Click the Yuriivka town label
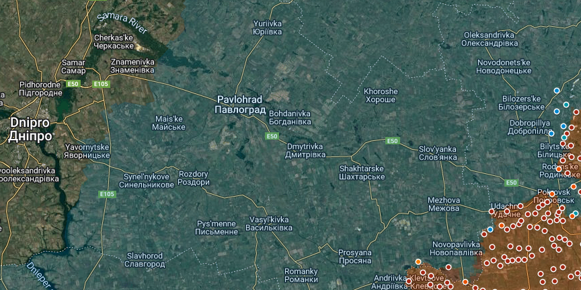 [267, 28]
